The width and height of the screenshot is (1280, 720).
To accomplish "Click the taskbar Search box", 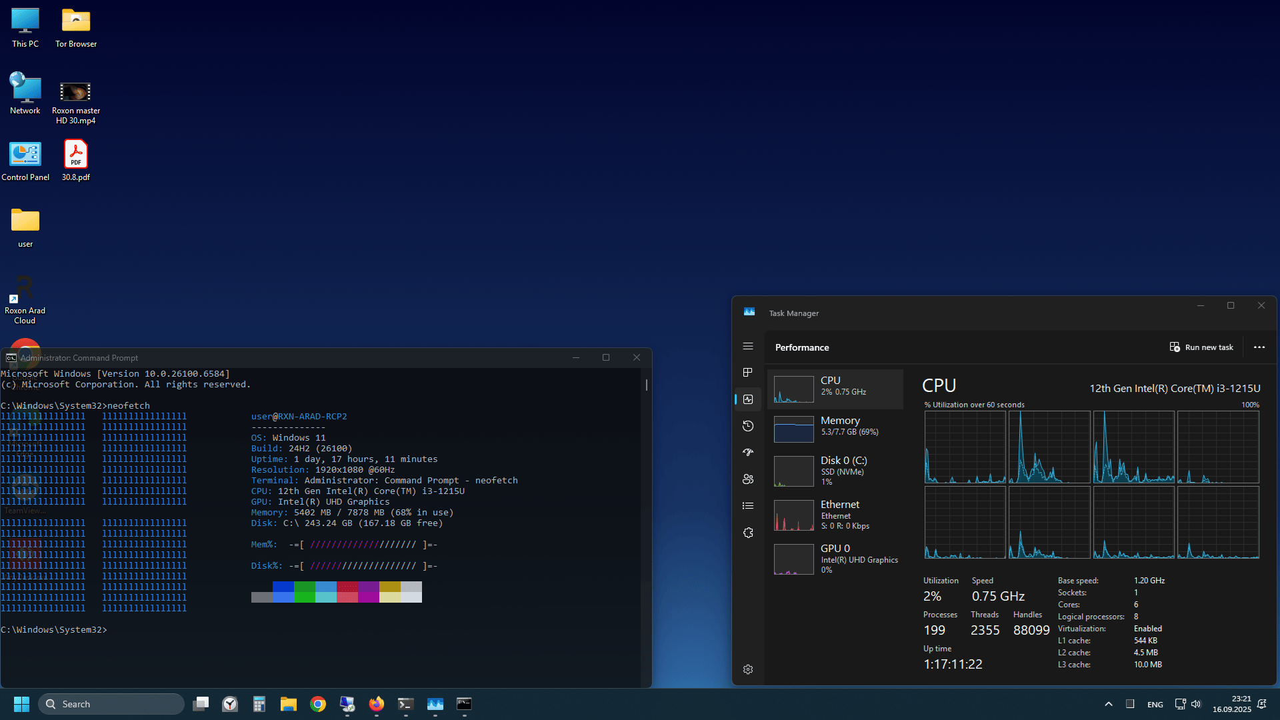I will pos(112,704).
